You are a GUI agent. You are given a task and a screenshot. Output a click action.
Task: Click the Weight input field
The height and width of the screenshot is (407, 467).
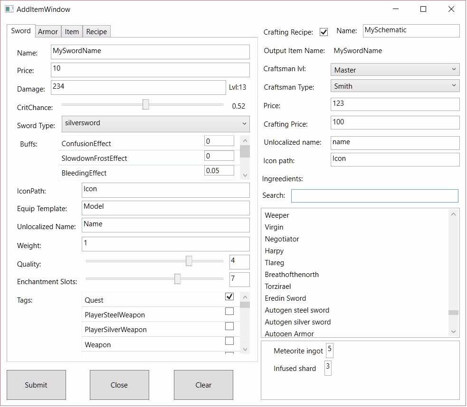(166, 244)
